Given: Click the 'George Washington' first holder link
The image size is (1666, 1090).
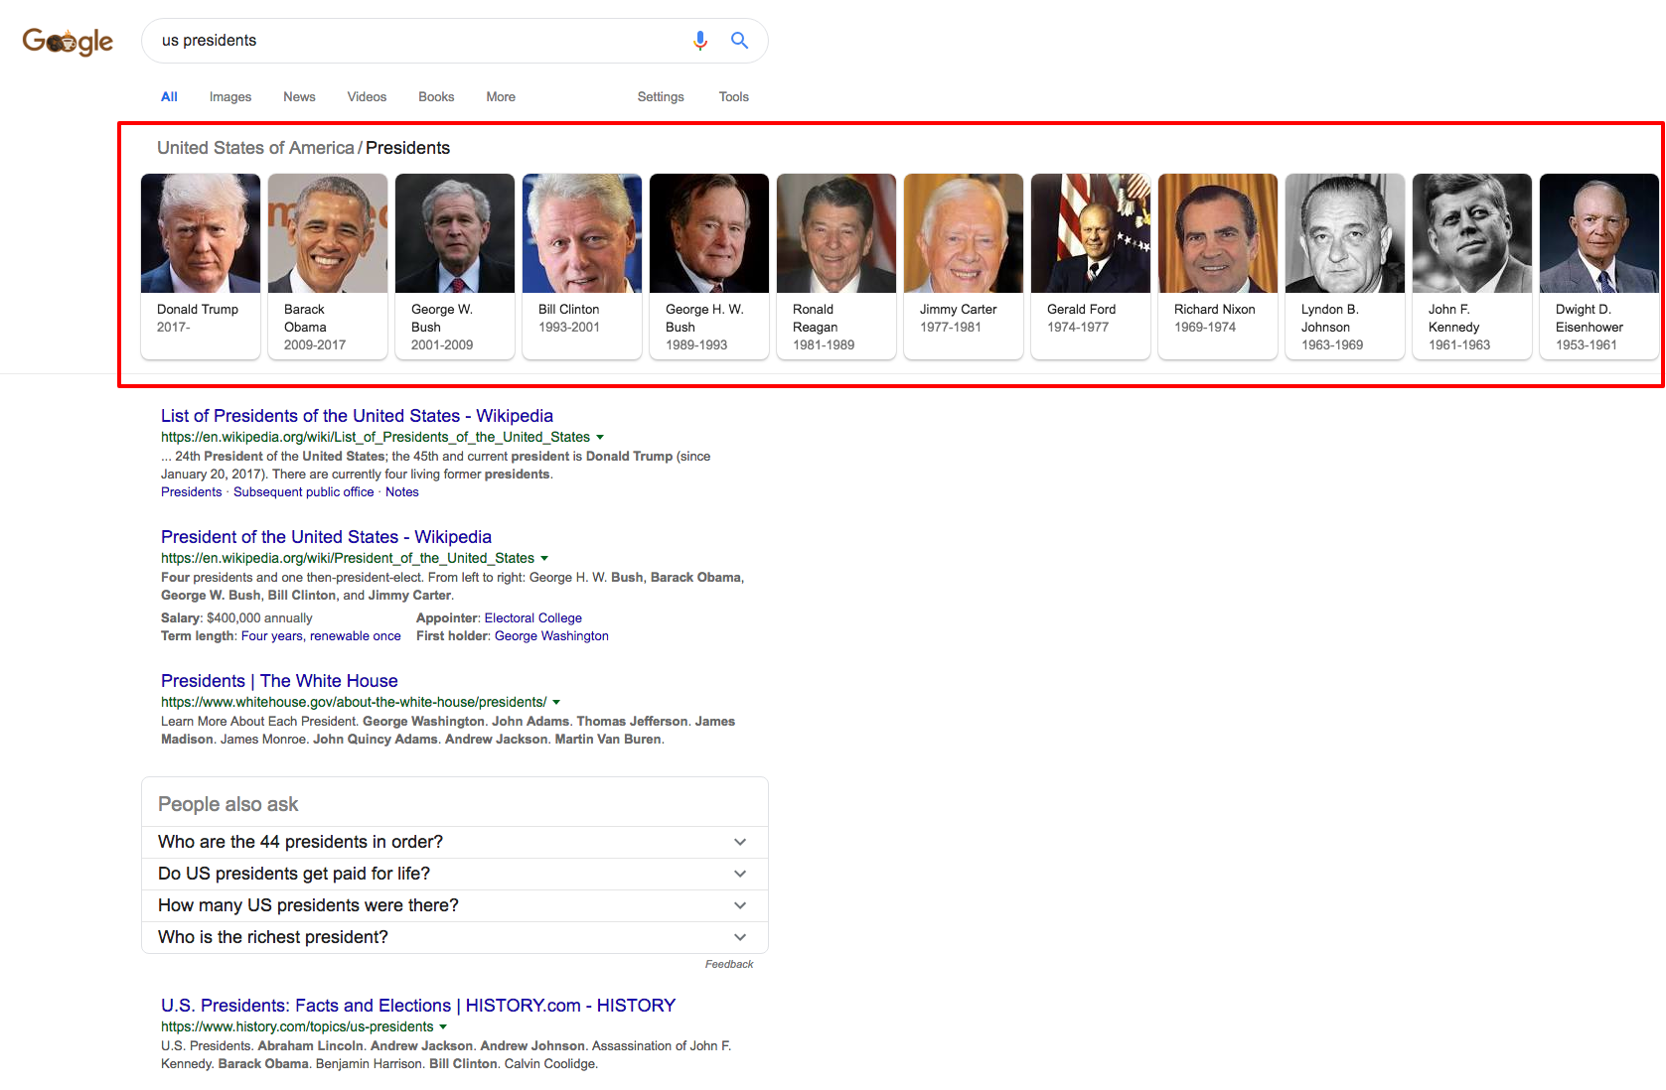Looking at the screenshot, I should 551,636.
